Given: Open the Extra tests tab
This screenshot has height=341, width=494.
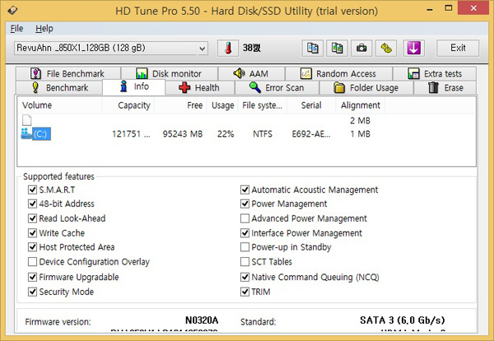Looking at the screenshot, I should pyautogui.click(x=435, y=73).
